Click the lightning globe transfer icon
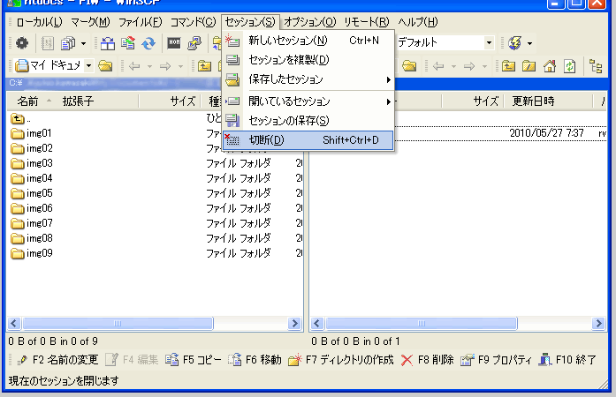The height and width of the screenshot is (397, 616). pos(514,42)
